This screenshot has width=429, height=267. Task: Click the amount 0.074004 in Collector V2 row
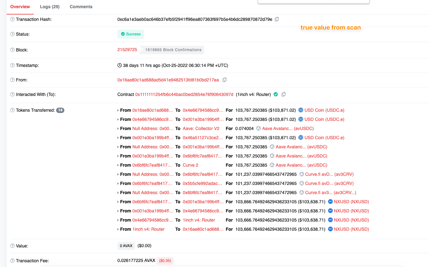(x=244, y=128)
